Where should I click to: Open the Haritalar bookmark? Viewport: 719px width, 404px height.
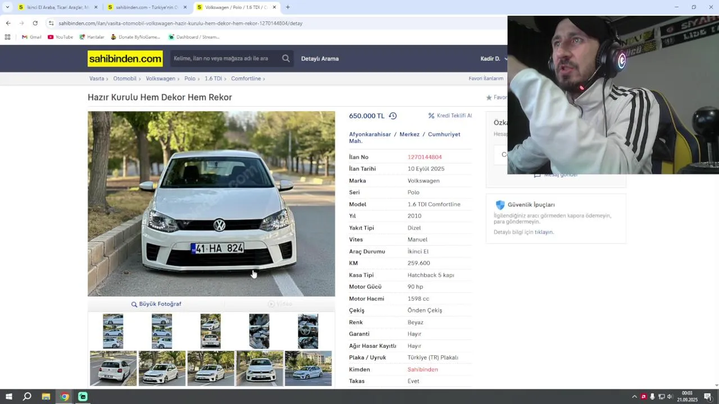tap(92, 37)
